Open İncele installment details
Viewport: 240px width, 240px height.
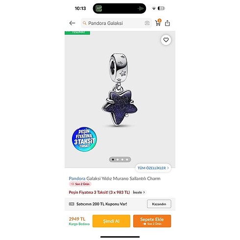(x=139, y=192)
